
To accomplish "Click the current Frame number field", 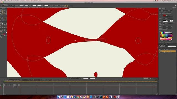I will click(x=86, y=78).
